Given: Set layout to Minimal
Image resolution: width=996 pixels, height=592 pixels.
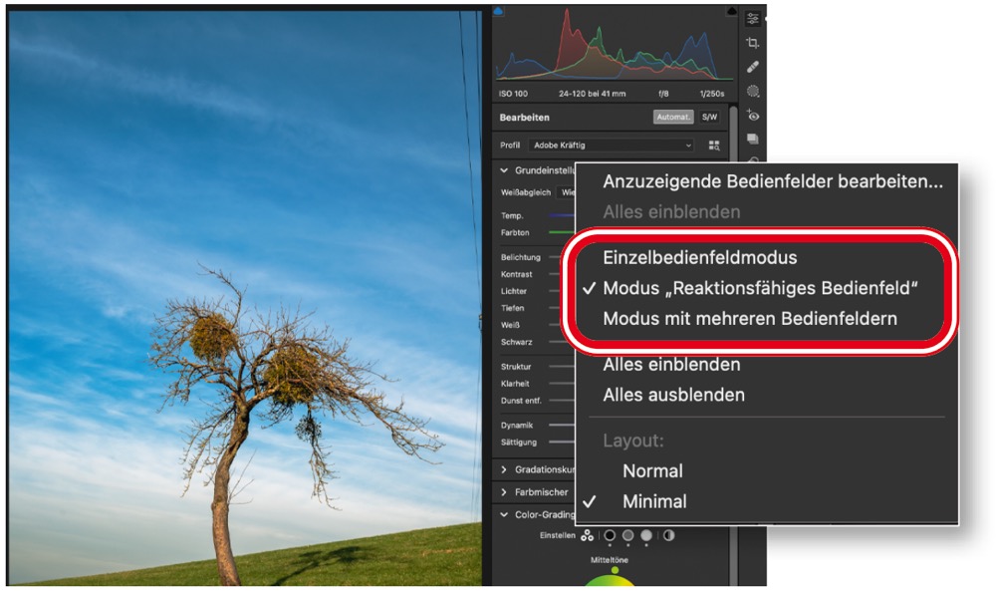Looking at the screenshot, I should click(654, 501).
